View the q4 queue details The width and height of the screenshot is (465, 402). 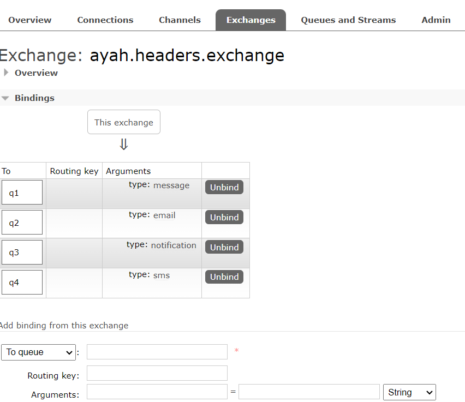14,283
